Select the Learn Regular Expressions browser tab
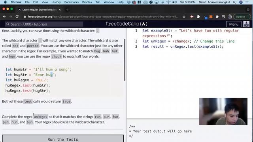The height and width of the screenshot is (142, 253). pyautogui.click(x=39, y=9)
